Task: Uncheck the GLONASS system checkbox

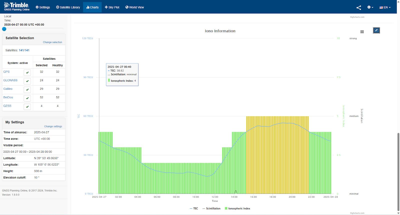Action: [27, 81]
